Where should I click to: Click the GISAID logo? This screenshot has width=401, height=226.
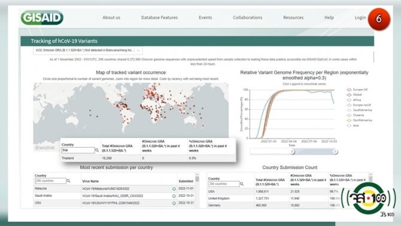coord(42,17)
